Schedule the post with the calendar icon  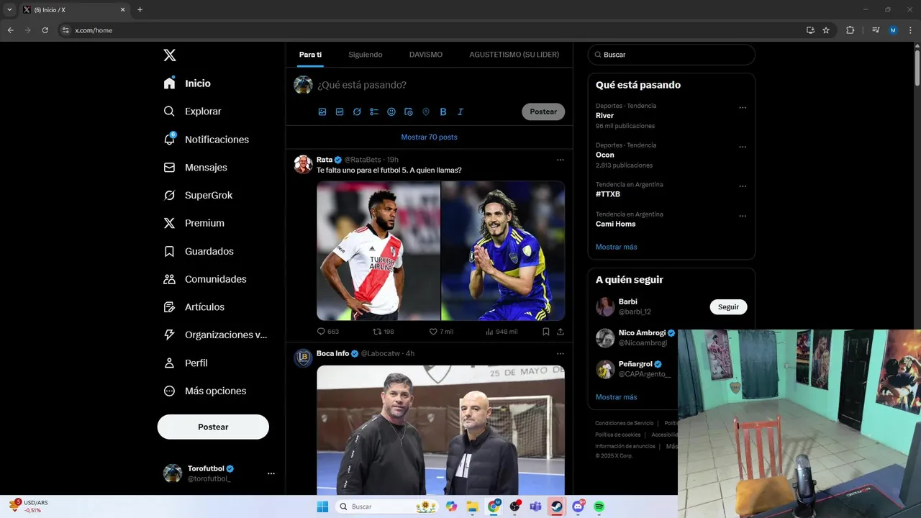[409, 112]
